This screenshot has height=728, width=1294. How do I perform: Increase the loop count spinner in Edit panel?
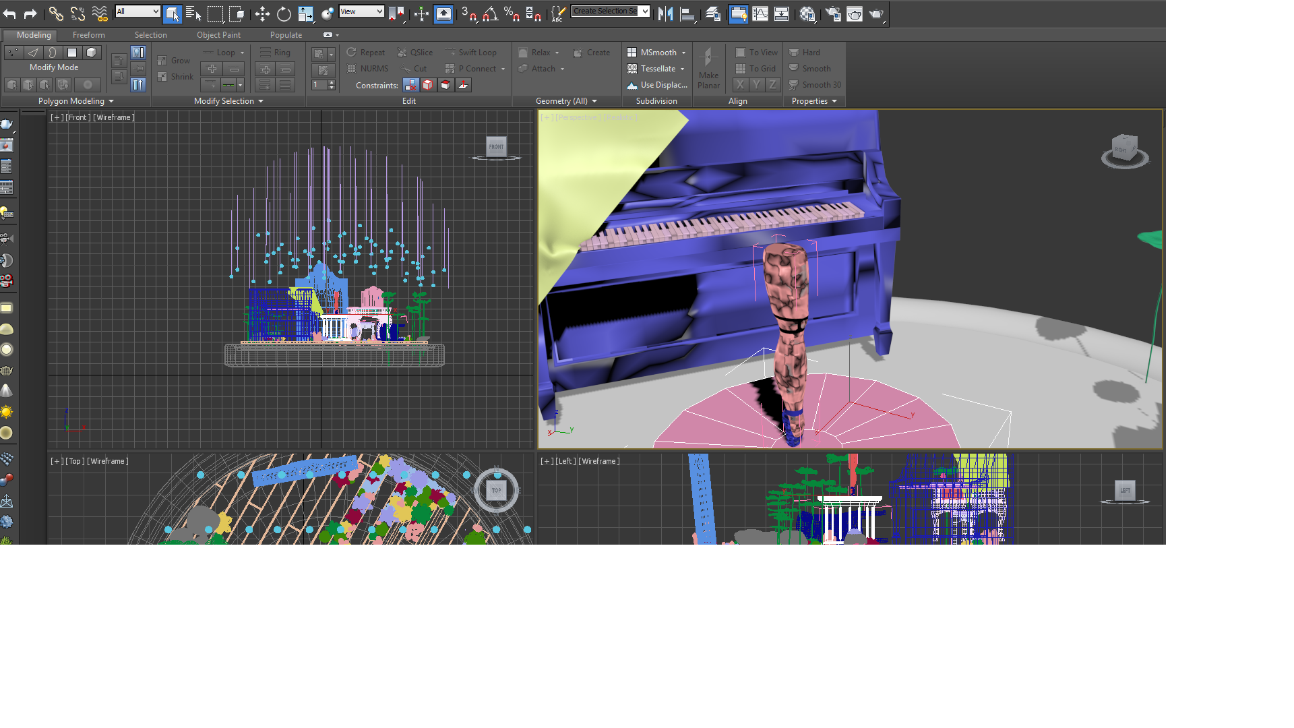(332, 82)
